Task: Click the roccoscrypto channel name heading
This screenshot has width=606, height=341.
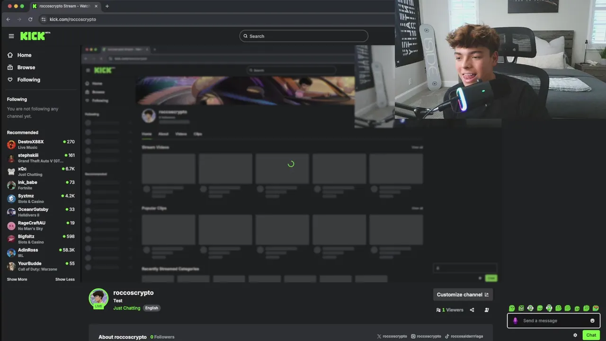Action: tap(134, 293)
